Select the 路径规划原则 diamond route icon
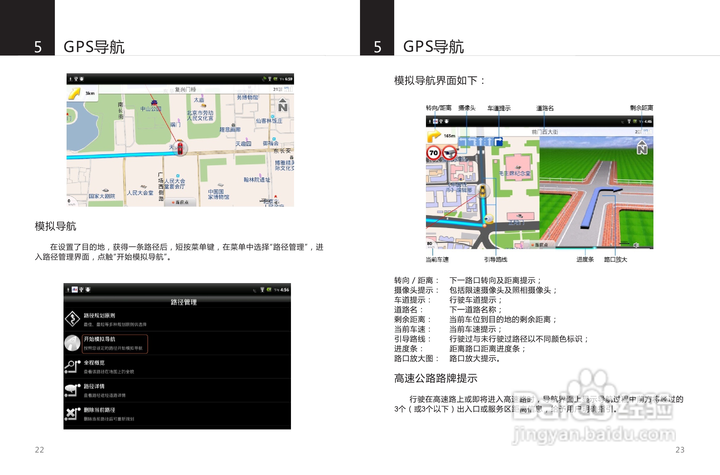The image size is (720, 475). (72, 319)
